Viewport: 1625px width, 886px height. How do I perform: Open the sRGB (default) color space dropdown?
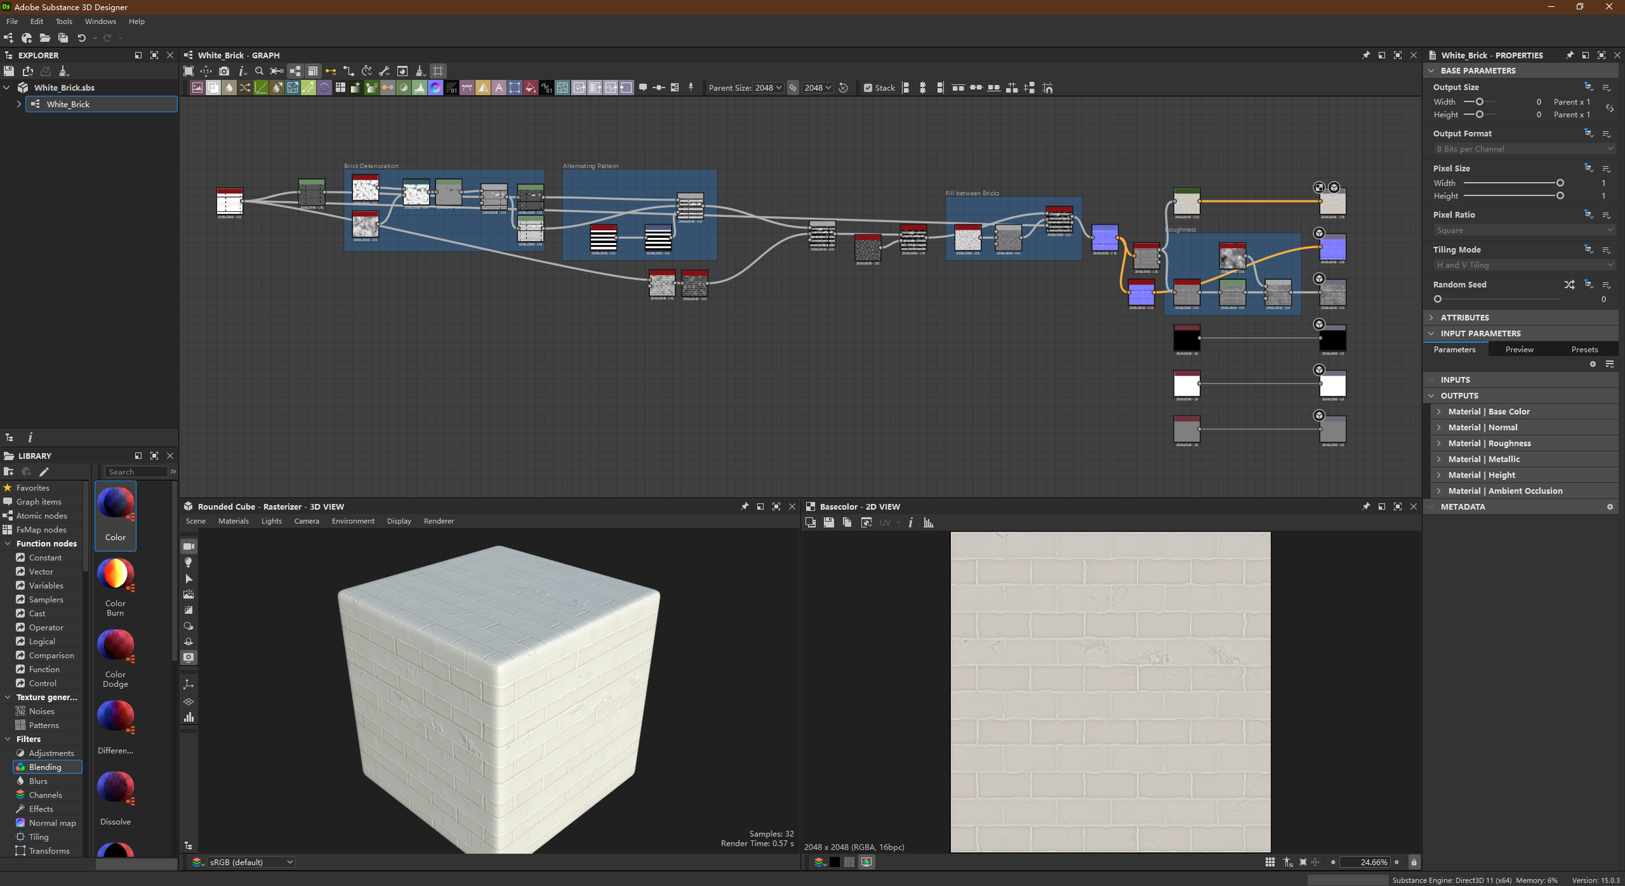pos(250,862)
